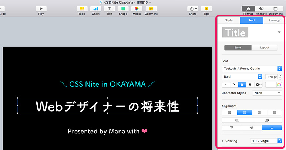Click the font size stepper arrows
Screen dimensions: 286x150
pyautogui.click(x=280, y=77)
